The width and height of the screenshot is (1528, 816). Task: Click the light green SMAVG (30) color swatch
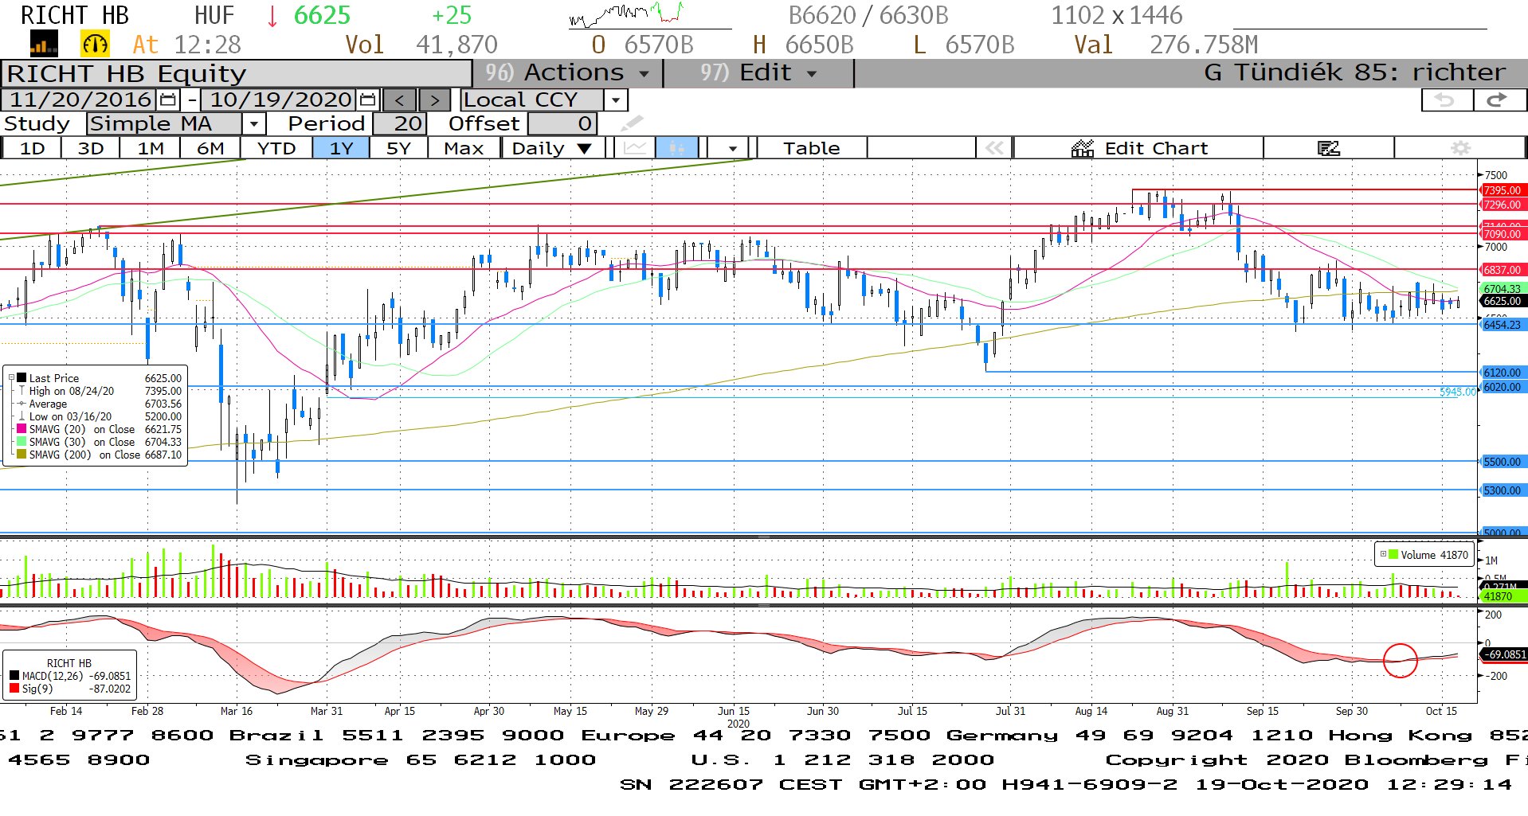[22, 442]
